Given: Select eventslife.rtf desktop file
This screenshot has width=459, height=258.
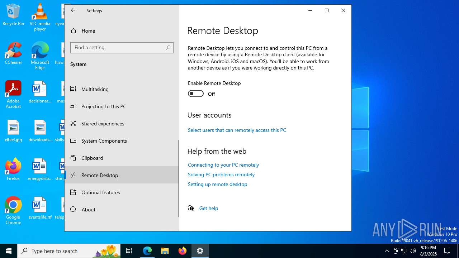Looking at the screenshot, I should (40, 208).
